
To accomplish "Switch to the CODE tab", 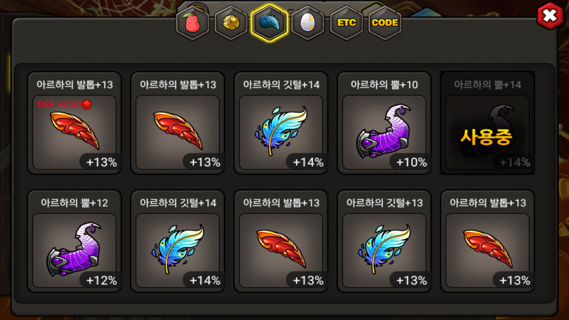I will 385,22.
